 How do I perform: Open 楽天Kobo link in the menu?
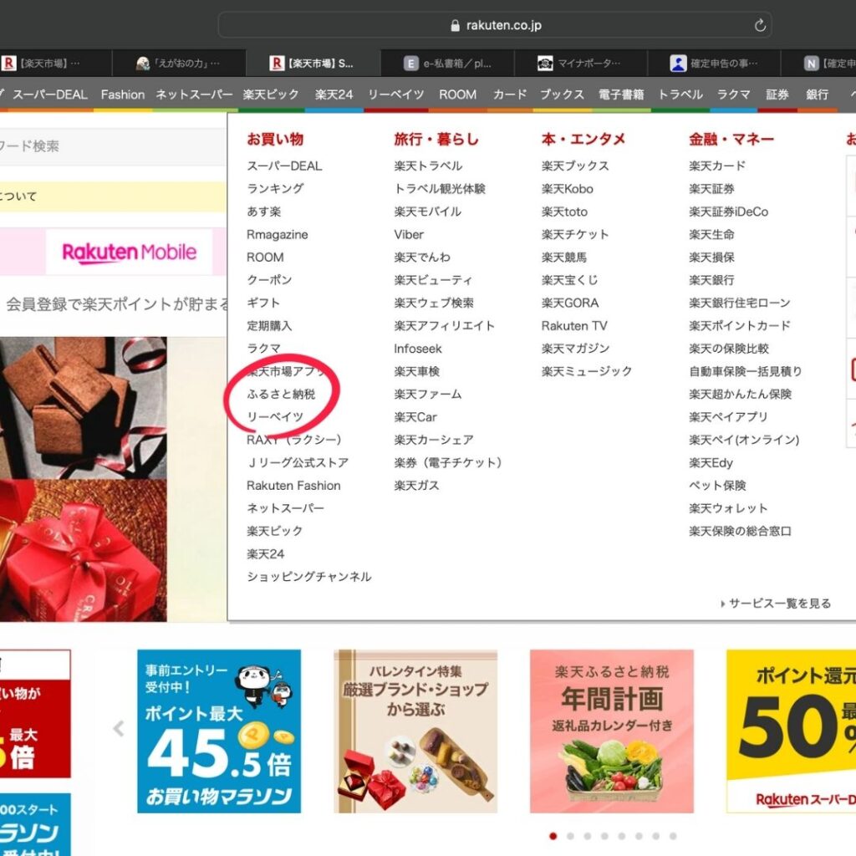(x=568, y=188)
